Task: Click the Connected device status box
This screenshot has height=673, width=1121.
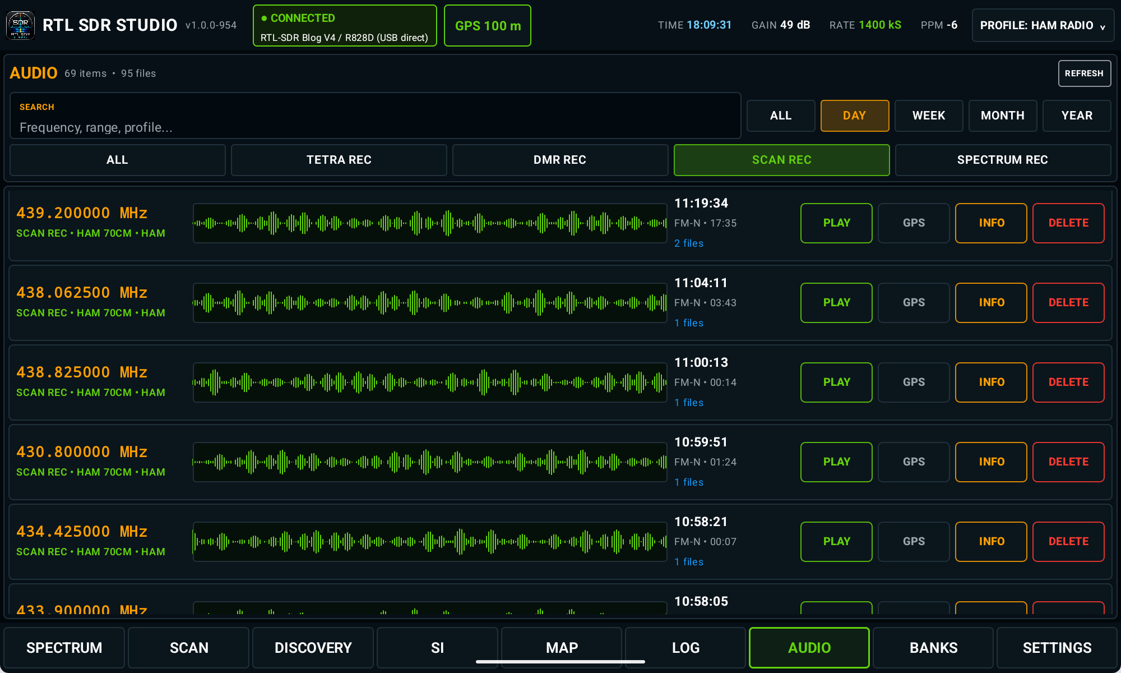Action: tap(345, 26)
